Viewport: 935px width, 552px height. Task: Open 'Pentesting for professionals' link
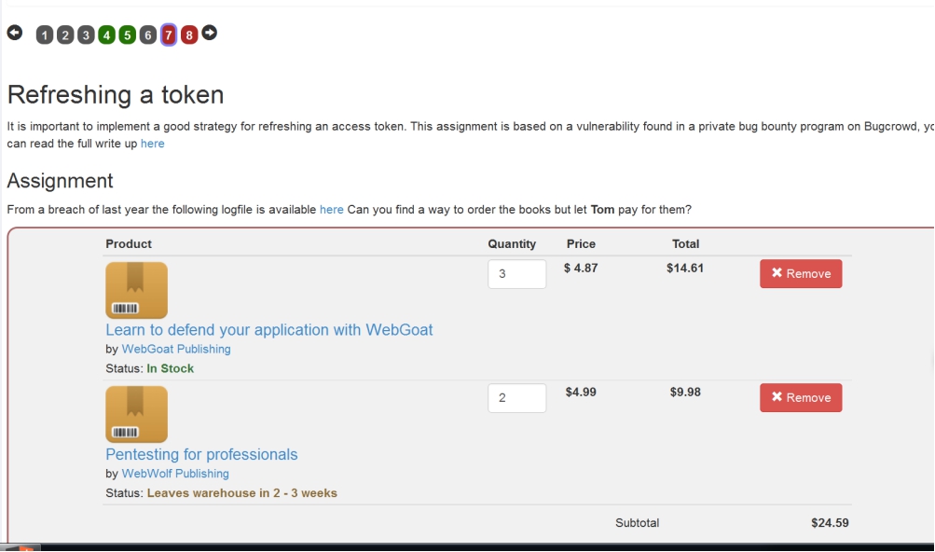tap(201, 454)
